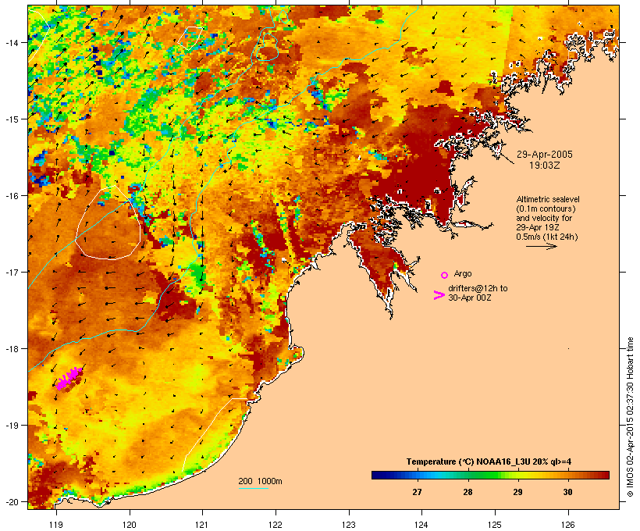This screenshot has width=640, height=531.
Task: Click the large white sea-level contour loop near -16.5
Action: tap(108, 223)
